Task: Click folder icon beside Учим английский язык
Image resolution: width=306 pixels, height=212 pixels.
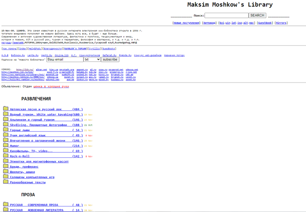Action: pos(6,135)
